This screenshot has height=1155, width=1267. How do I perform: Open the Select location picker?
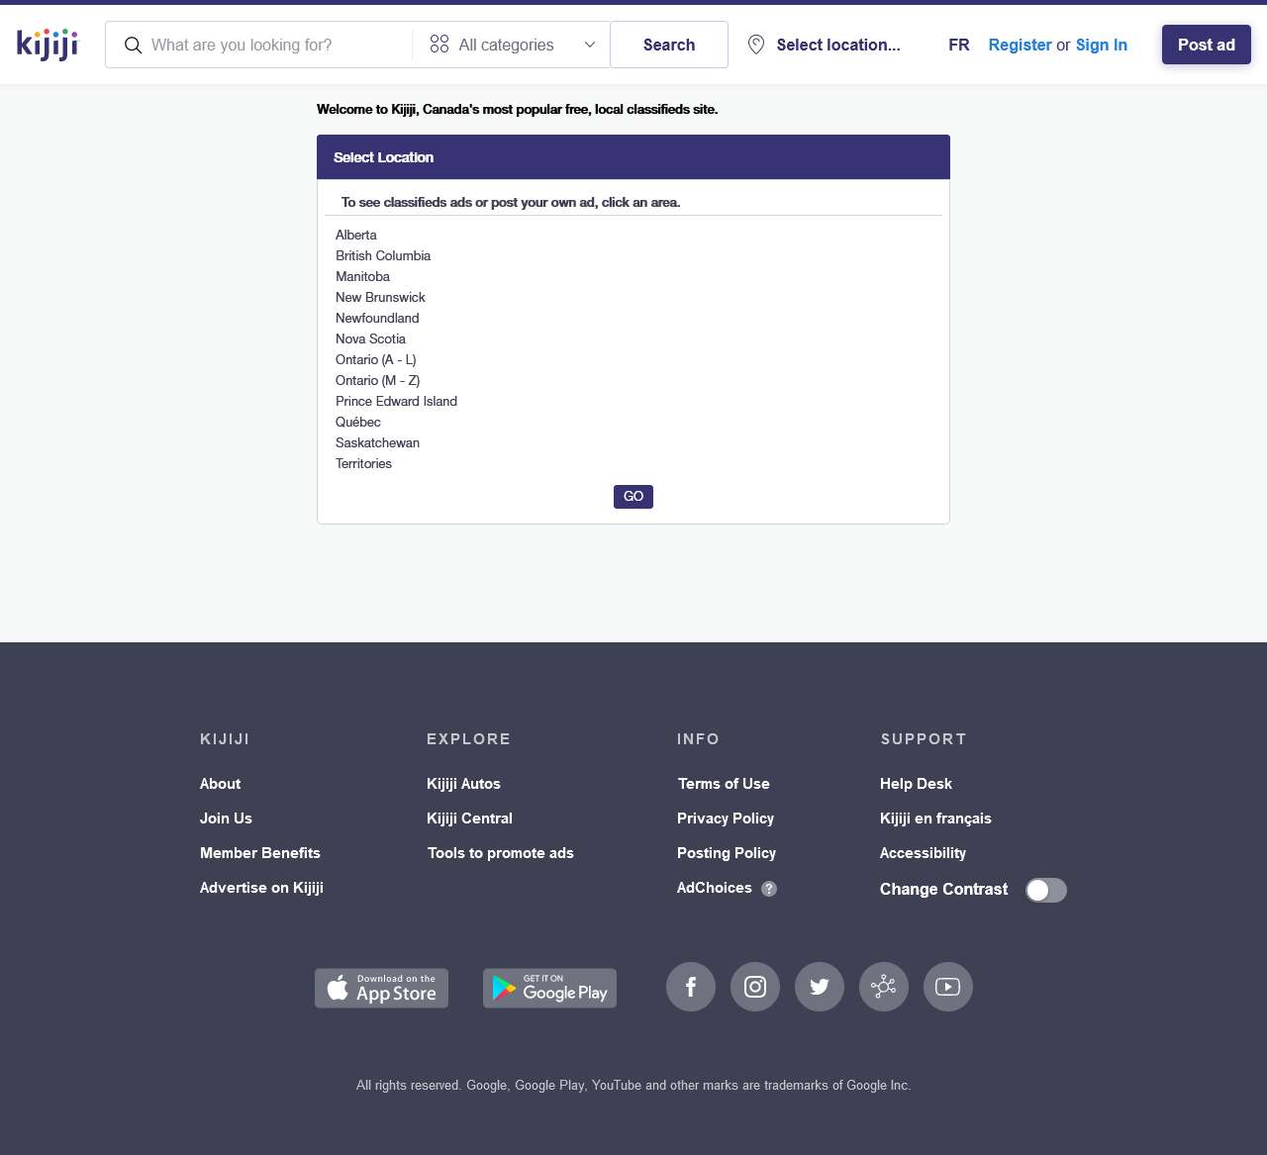click(825, 45)
